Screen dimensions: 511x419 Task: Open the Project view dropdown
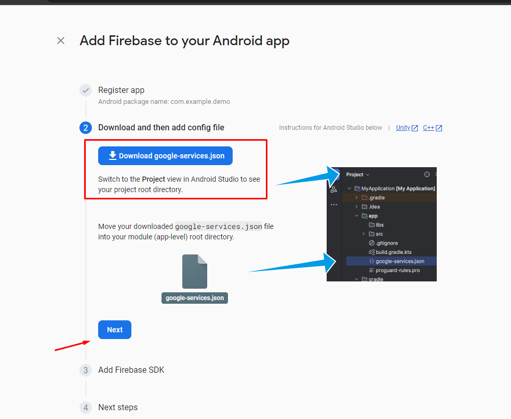(x=358, y=175)
